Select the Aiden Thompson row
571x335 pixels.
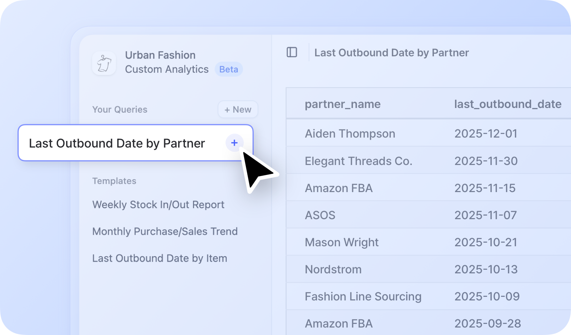coord(350,134)
